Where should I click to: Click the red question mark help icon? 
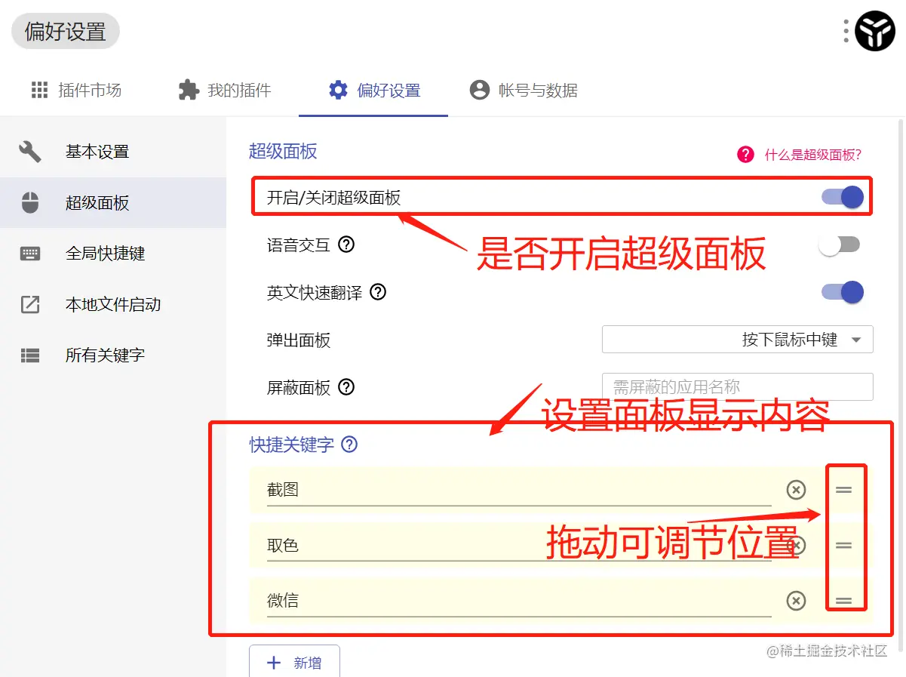(746, 155)
